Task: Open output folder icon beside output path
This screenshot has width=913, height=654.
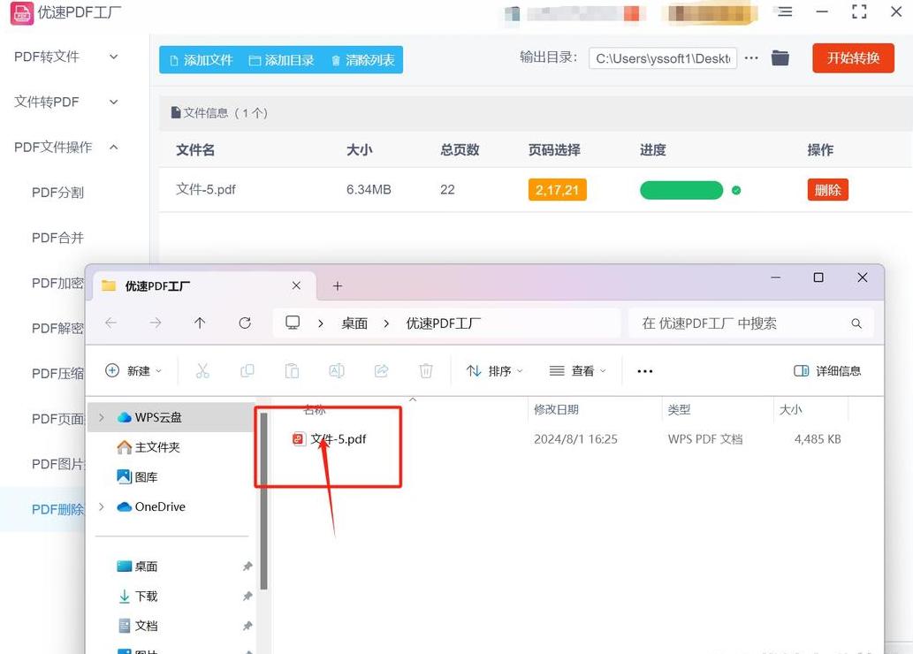Action: pyautogui.click(x=780, y=57)
